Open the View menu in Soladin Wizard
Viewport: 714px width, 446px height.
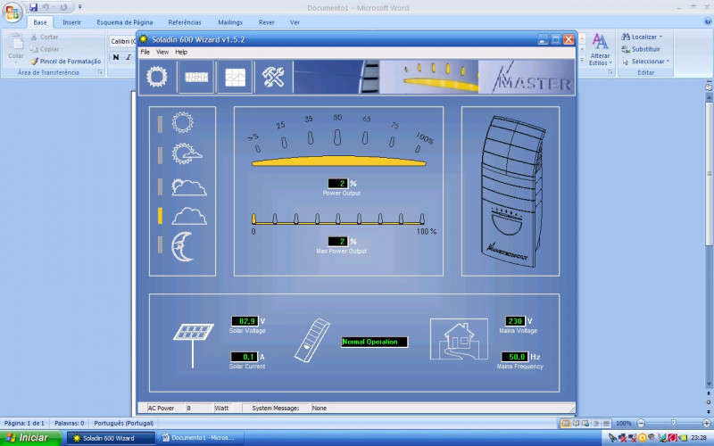(x=162, y=52)
